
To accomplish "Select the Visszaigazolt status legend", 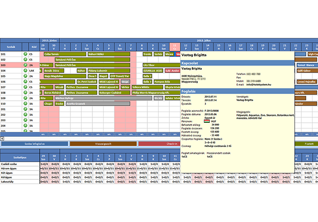I will [103, 144].
